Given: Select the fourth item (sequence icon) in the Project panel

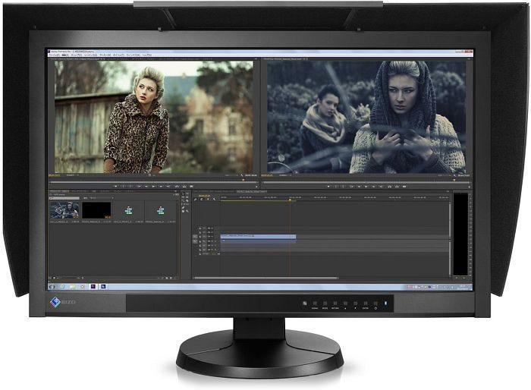Looking at the screenshot, I should pos(160,211).
